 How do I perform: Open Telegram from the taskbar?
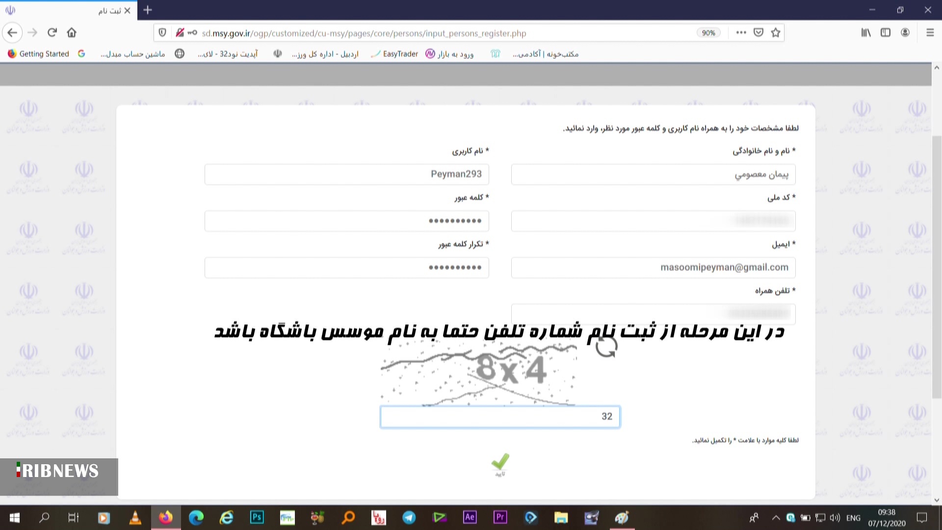pos(409,517)
